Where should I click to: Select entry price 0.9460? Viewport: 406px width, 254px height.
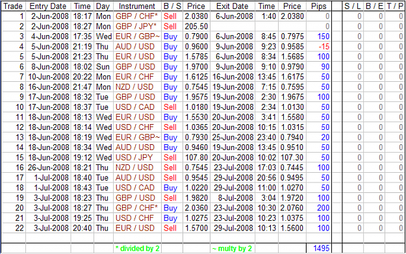coord(196,147)
